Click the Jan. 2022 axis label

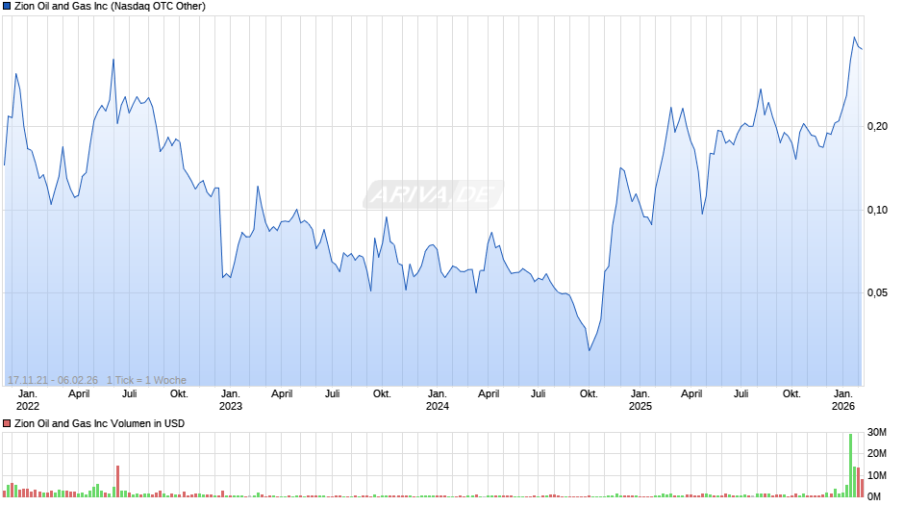tap(28, 400)
